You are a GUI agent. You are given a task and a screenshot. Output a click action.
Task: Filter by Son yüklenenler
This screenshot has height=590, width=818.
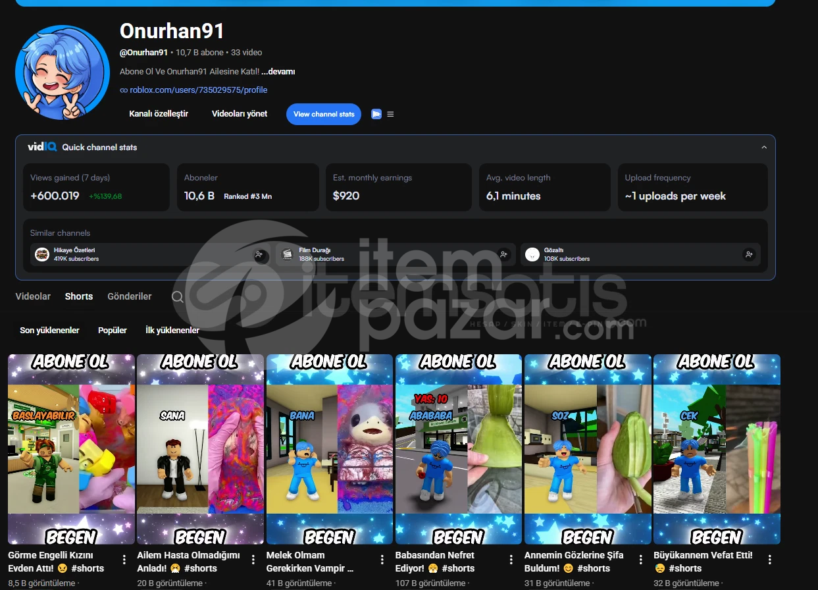pyautogui.click(x=49, y=330)
